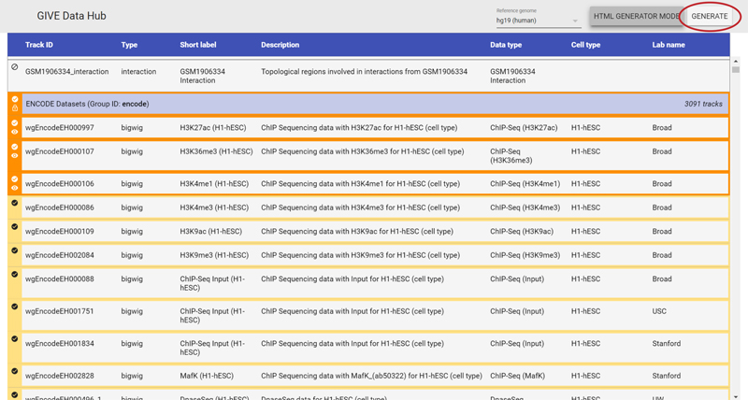Viewport: 748px width, 400px height.
Task: Click the H3K4me1 (H1-hESC) short label
Action: [214, 184]
